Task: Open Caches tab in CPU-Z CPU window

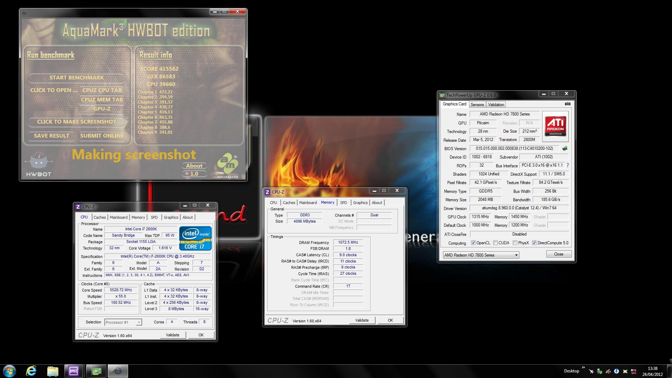Action: click(x=99, y=217)
